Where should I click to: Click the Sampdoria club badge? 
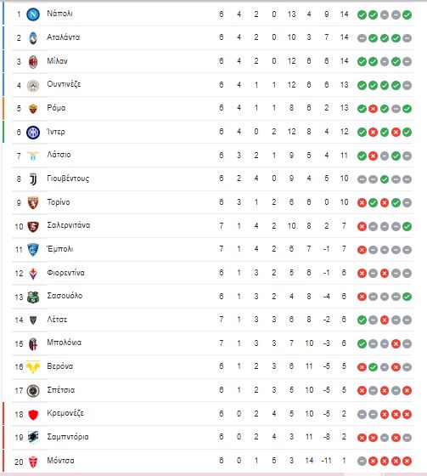point(33,437)
